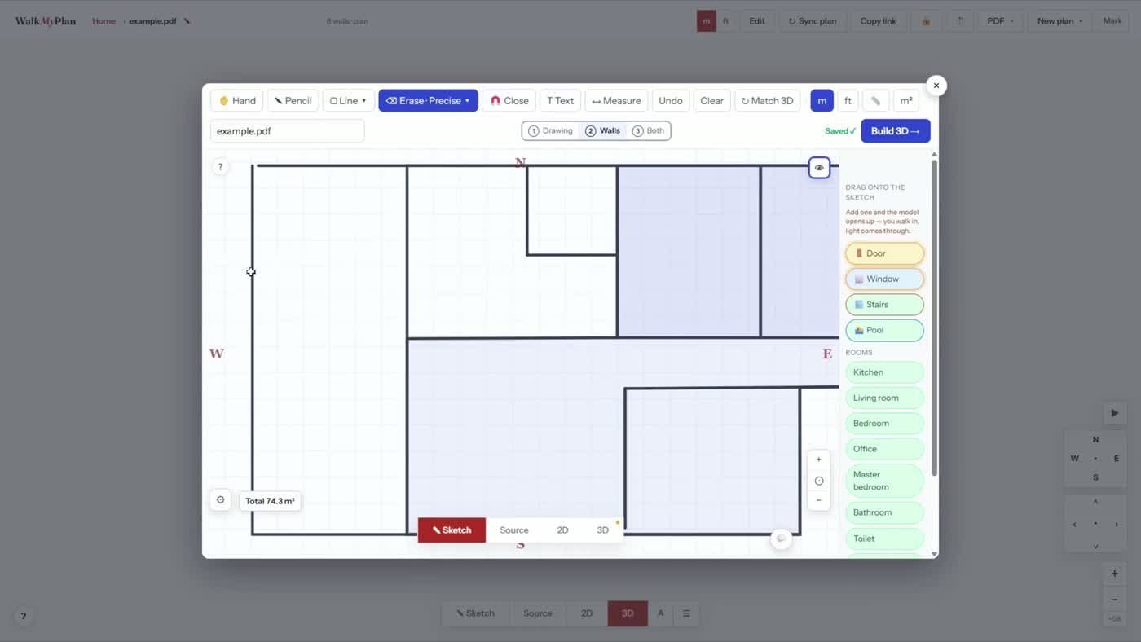This screenshot has width=1141, height=642.
Task: Switch to the 3D tab in the modal
Action: click(602, 530)
